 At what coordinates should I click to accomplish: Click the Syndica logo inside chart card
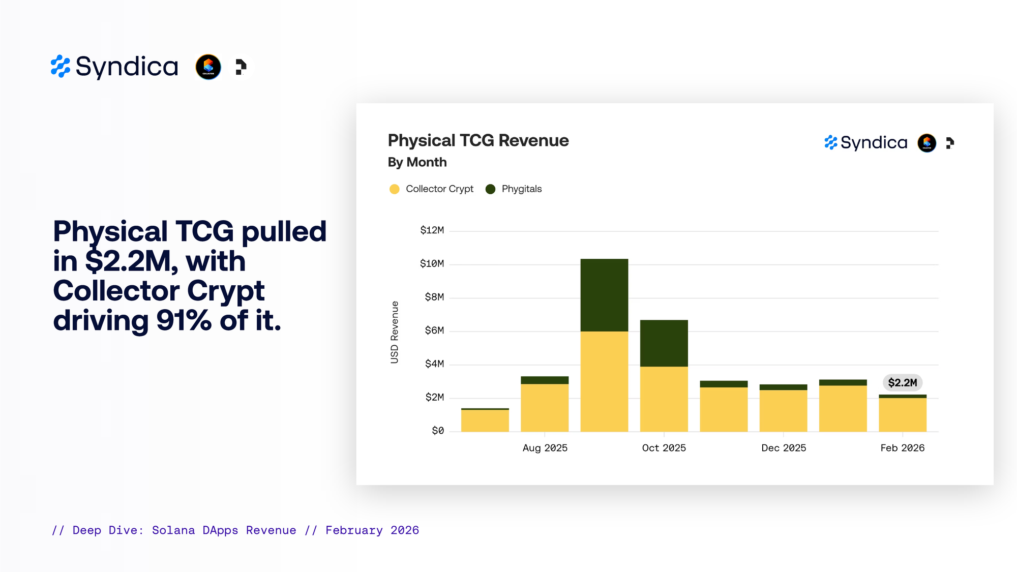[x=865, y=143]
